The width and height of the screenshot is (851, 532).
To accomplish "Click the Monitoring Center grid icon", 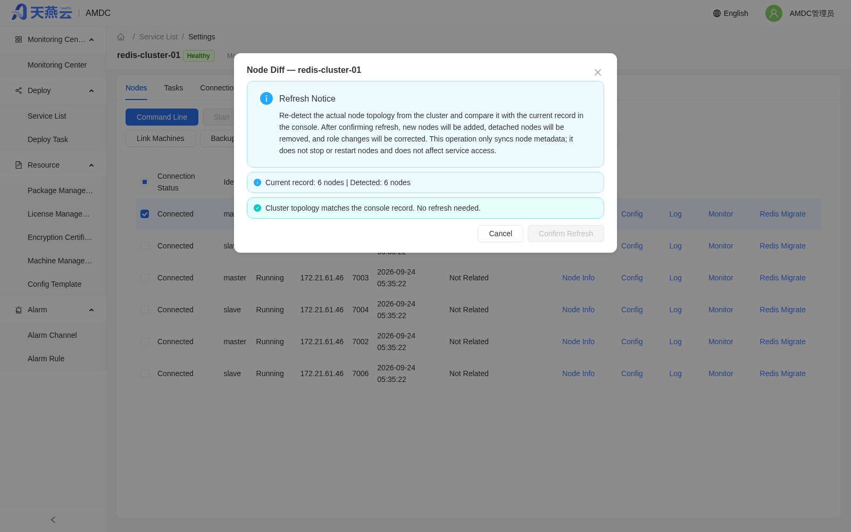I will [x=19, y=39].
